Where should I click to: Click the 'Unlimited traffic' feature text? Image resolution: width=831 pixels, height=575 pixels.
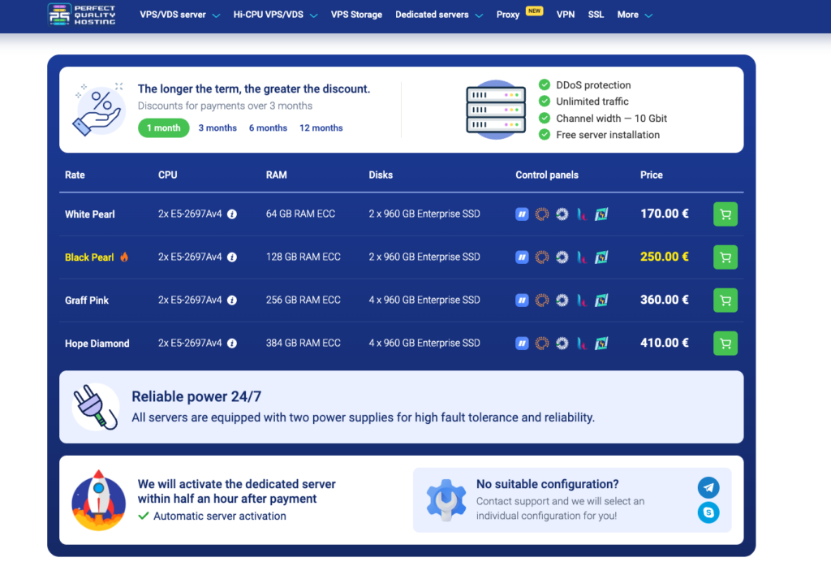point(592,102)
